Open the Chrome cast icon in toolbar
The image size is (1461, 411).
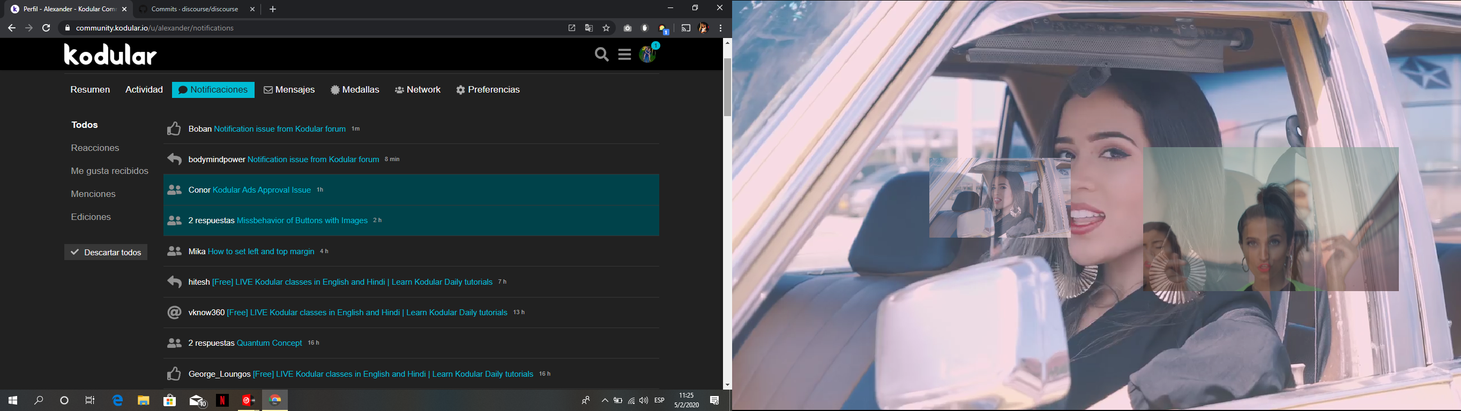[685, 28]
